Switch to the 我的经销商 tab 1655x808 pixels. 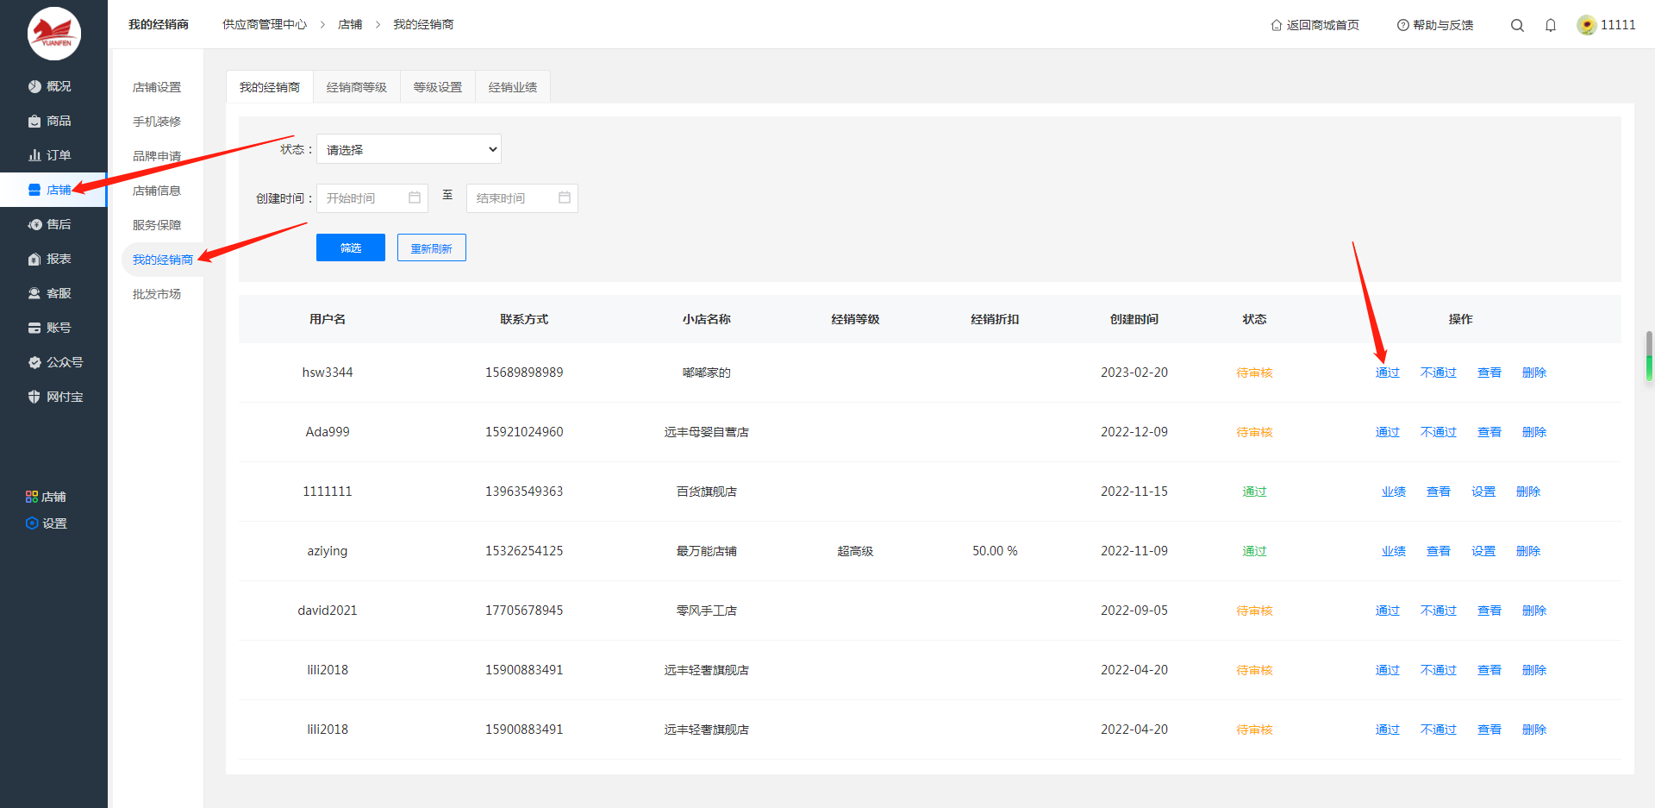click(270, 87)
